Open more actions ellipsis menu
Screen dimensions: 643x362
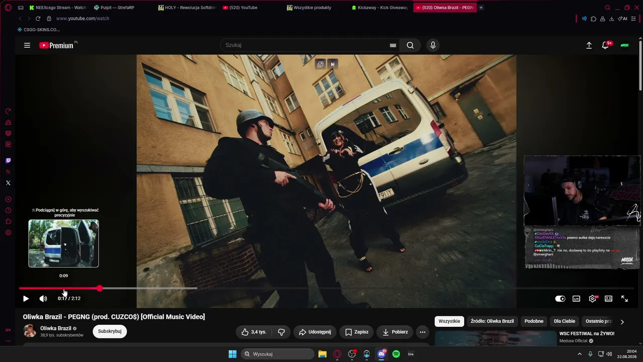point(422,332)
